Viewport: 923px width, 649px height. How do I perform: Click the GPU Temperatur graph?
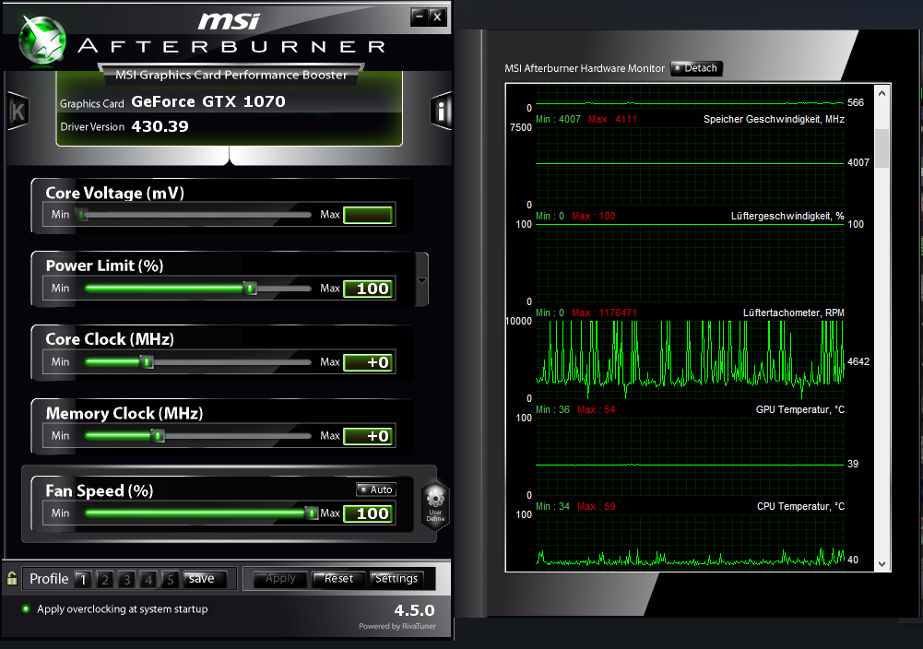(690, 456)
